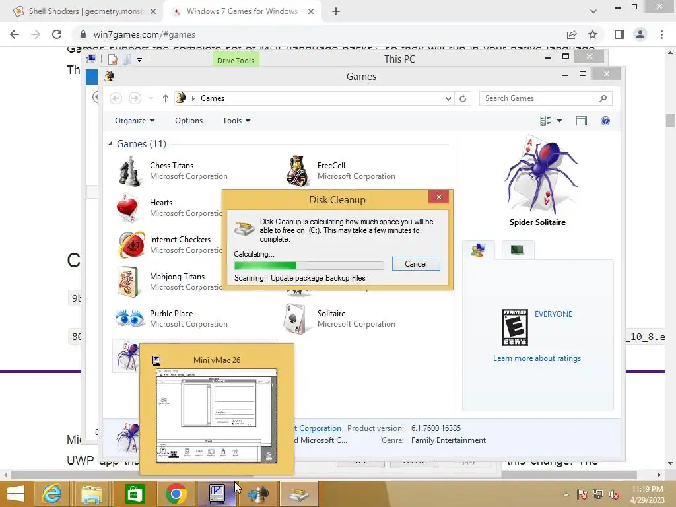Collapse the Games (11) group

pyautogui.click(x=110, y=143)
